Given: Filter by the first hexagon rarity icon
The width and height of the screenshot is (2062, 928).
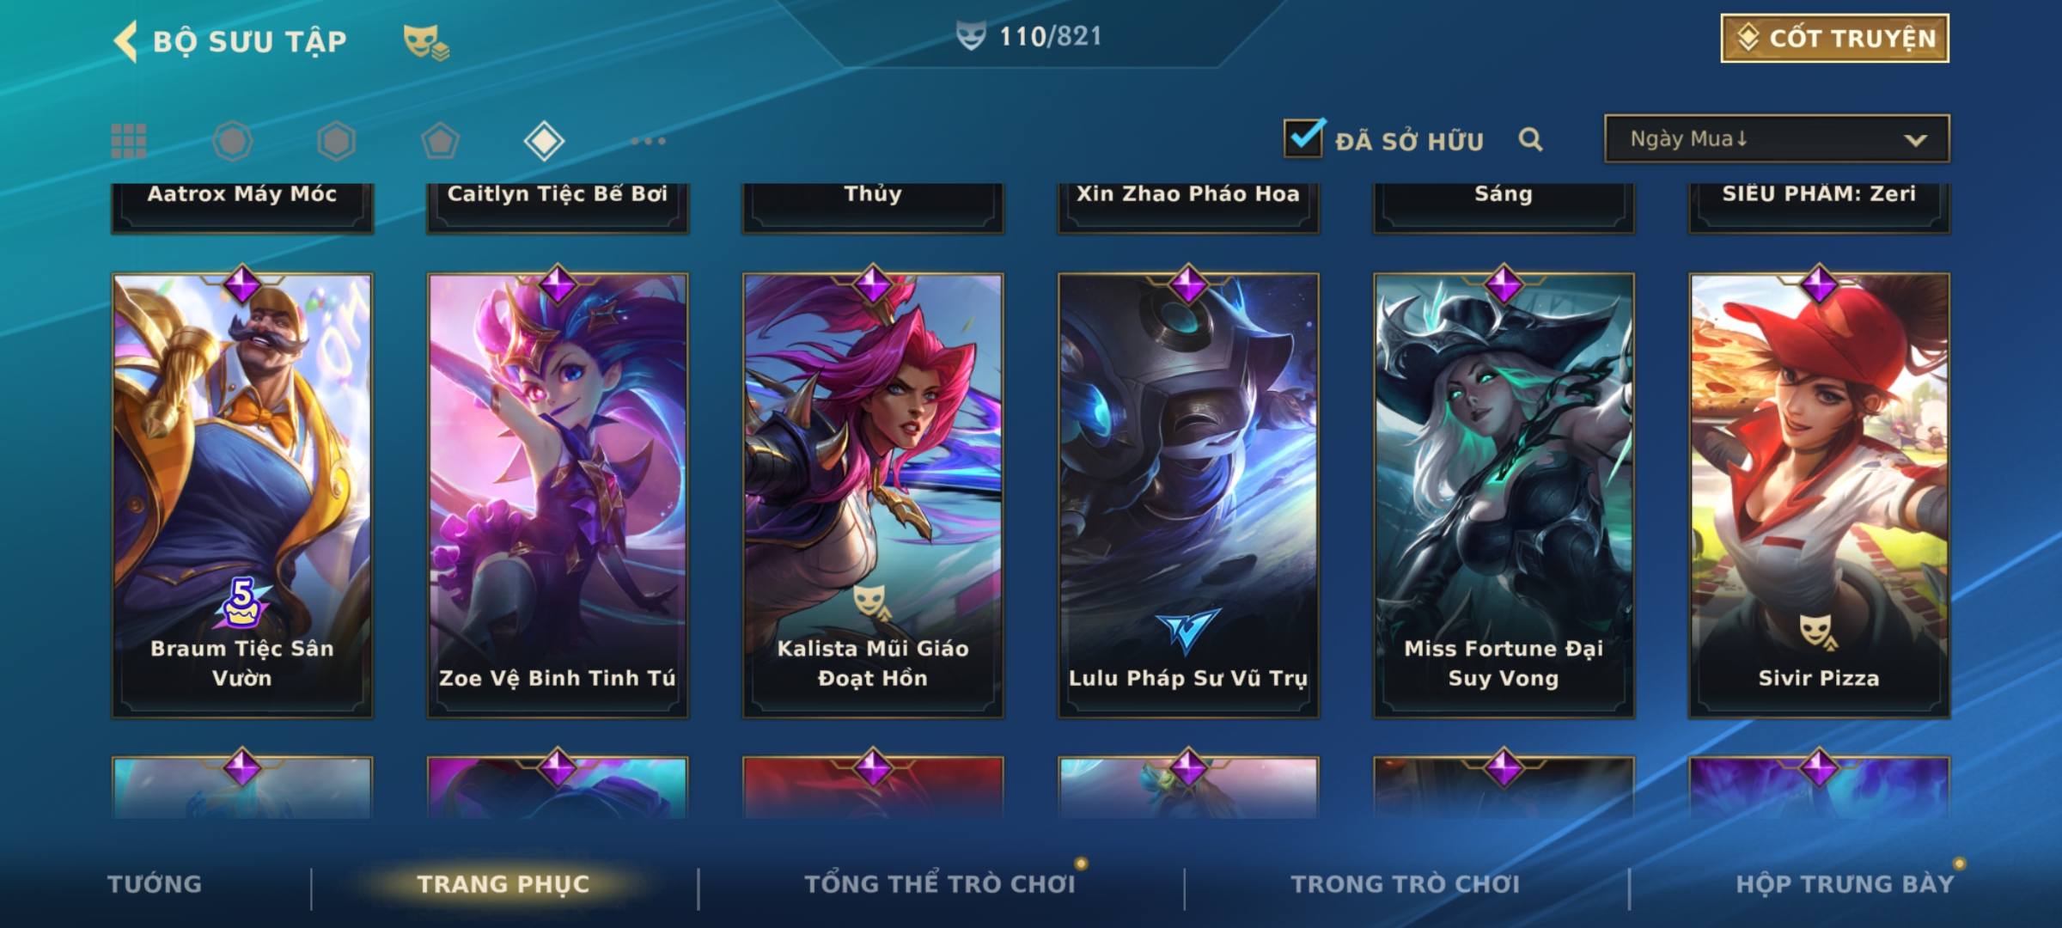Looking at the screenshot, I should [233, 141].
